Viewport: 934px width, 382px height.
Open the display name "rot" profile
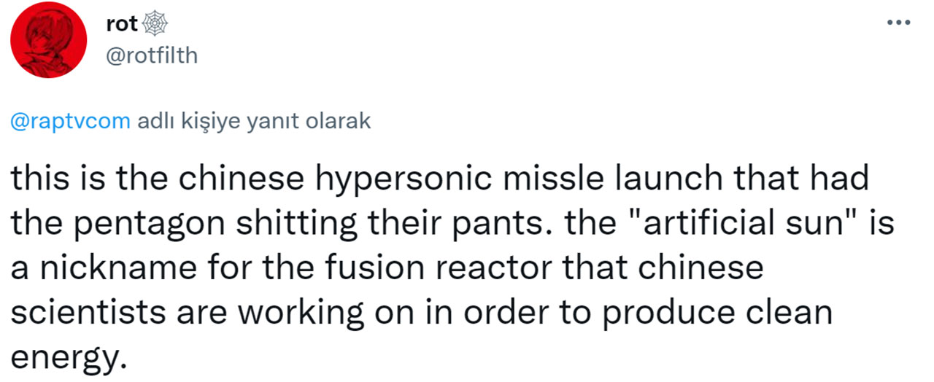point(122,25)
